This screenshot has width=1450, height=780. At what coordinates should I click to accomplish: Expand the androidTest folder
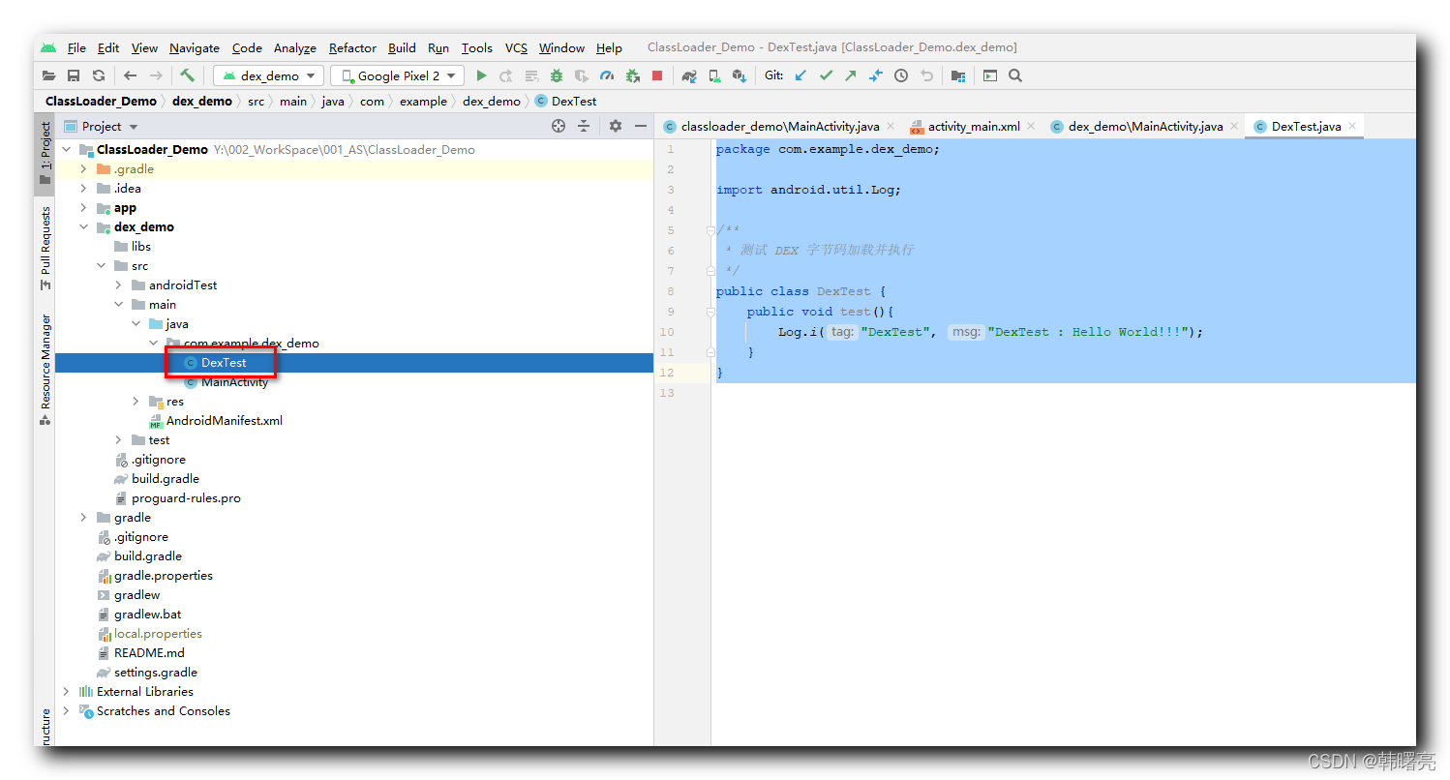click(118, 285)
